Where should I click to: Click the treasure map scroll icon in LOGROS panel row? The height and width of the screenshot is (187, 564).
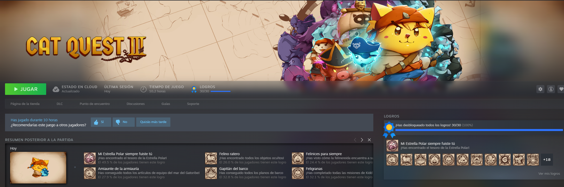tap(406, 160)
